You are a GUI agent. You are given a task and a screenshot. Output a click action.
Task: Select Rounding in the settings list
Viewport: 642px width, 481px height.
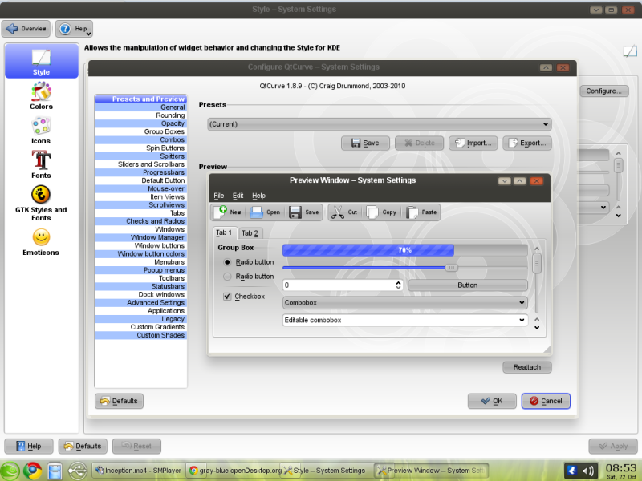141,115
